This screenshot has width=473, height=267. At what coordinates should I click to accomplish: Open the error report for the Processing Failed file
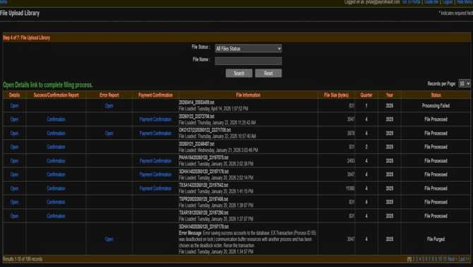click(x=109, y=105)
